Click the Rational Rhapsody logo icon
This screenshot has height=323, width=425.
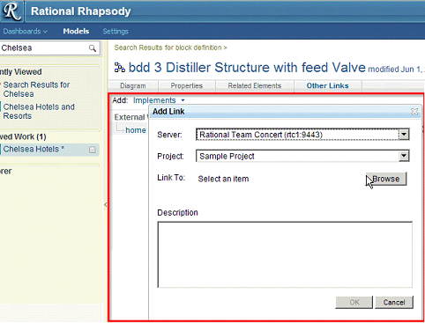click(11, 11)
